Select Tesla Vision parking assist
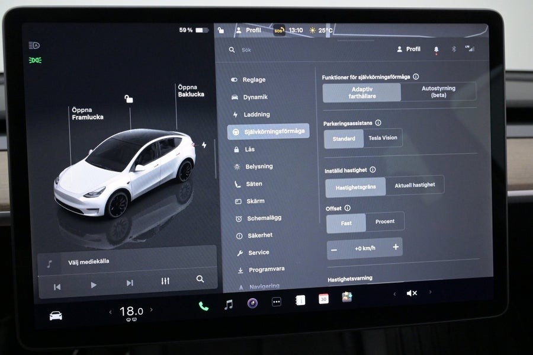This screenshot has width=533, height=355. 383,137
